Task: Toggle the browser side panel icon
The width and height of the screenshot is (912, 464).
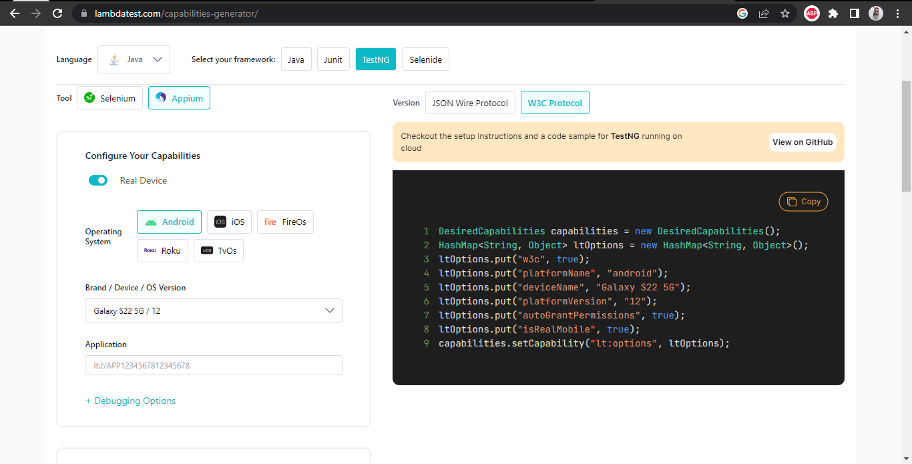Action: 854,13
